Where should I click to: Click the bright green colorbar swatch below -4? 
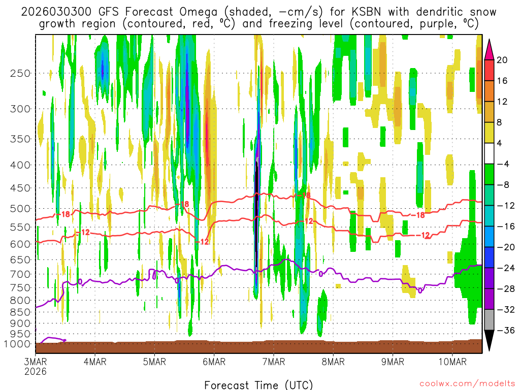(489, 175)
